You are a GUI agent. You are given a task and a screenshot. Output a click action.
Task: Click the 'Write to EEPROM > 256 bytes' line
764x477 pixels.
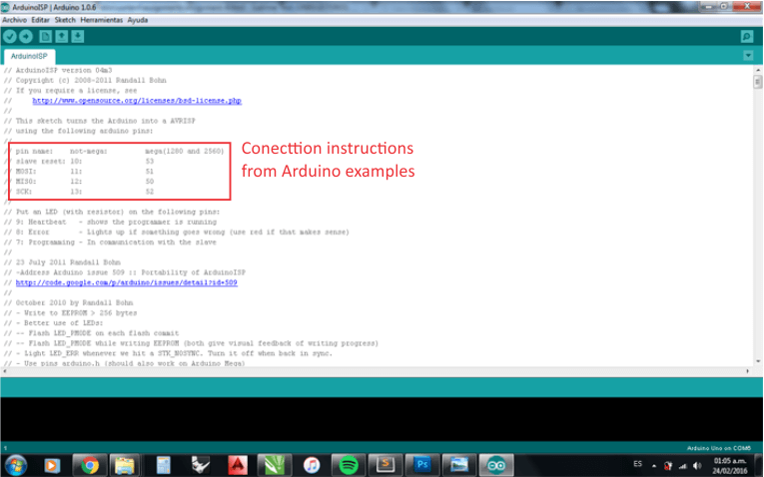click(x=71, y=313)
